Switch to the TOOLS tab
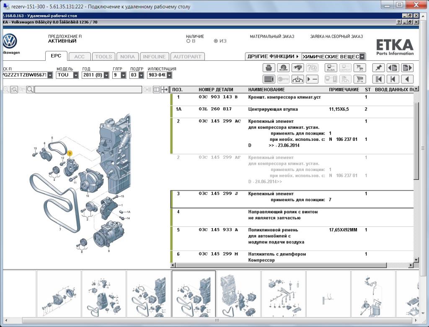The image size is (429, 327). pos(103,57)
